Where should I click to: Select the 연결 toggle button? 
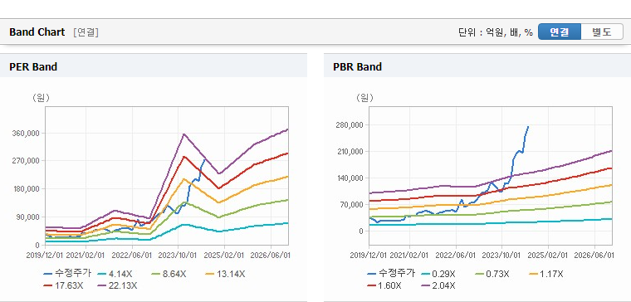[x=560, y=32]
